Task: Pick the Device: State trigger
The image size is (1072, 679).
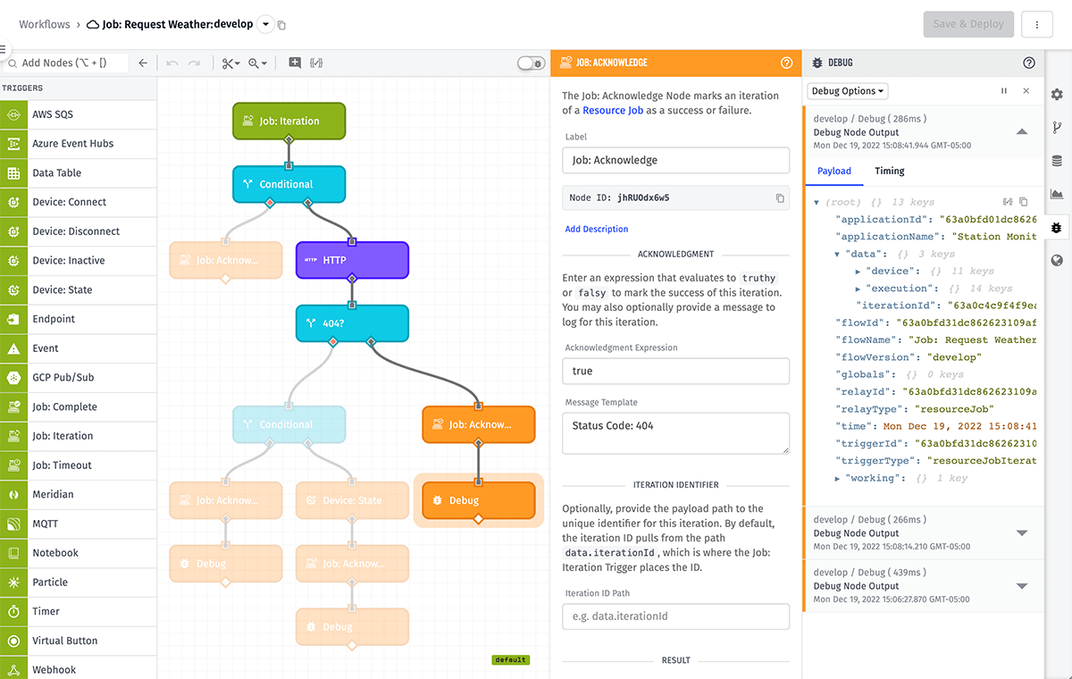Action: pyautogui.click(x=79, y=290)
